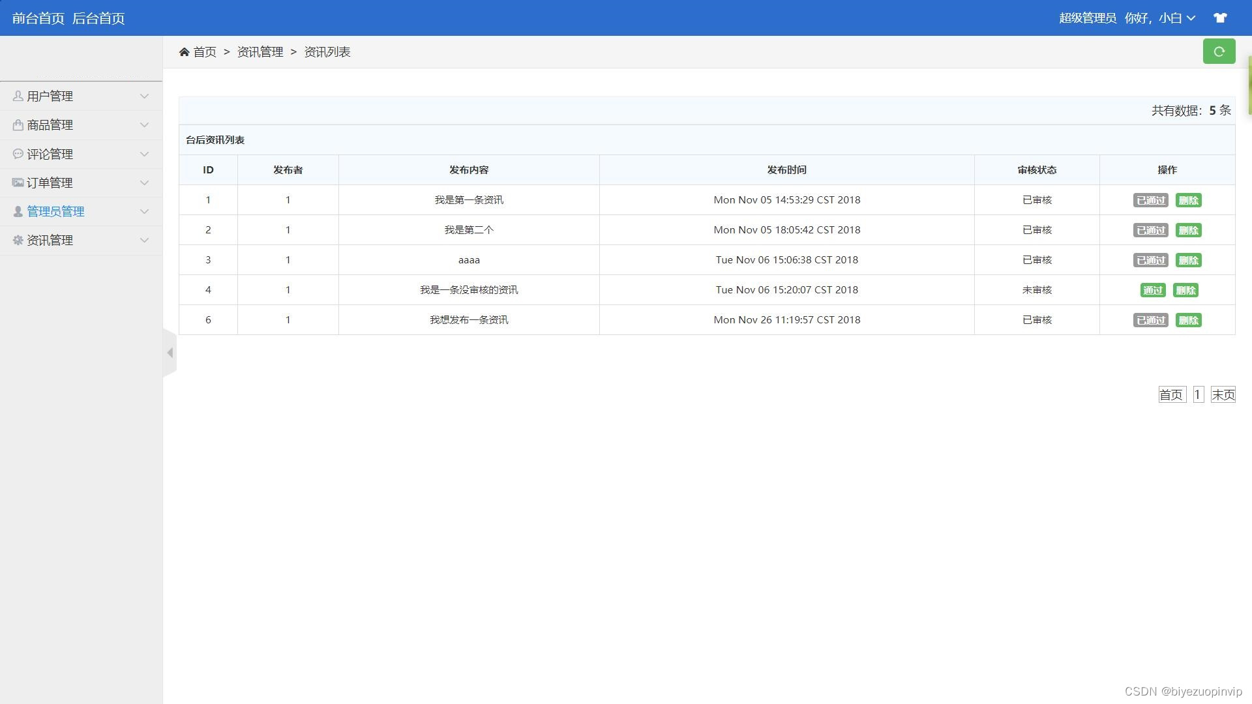Open 管理员管理 sidebar menu item
Viewport: 1252px width, 704px height.
tap(55, 211)
